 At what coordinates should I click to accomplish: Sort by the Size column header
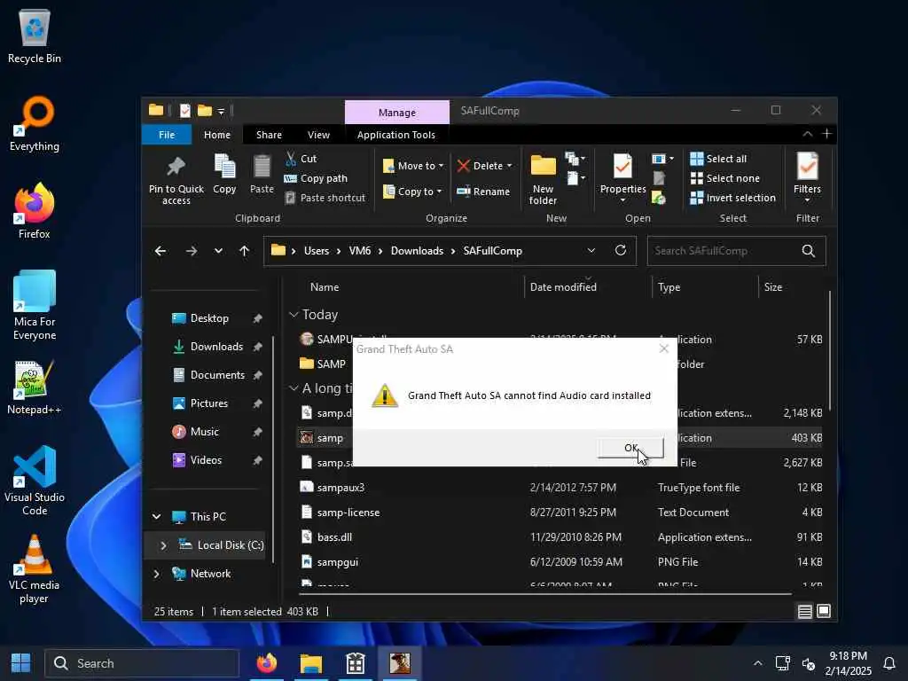pos(773,287)
